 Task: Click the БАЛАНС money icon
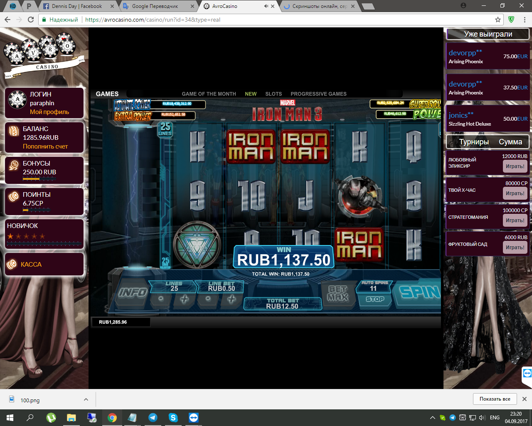coord(14,131)
